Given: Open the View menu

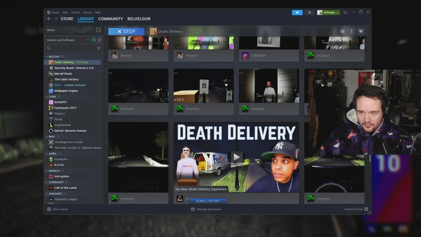Looking at the screenshot, I should 65,13.
